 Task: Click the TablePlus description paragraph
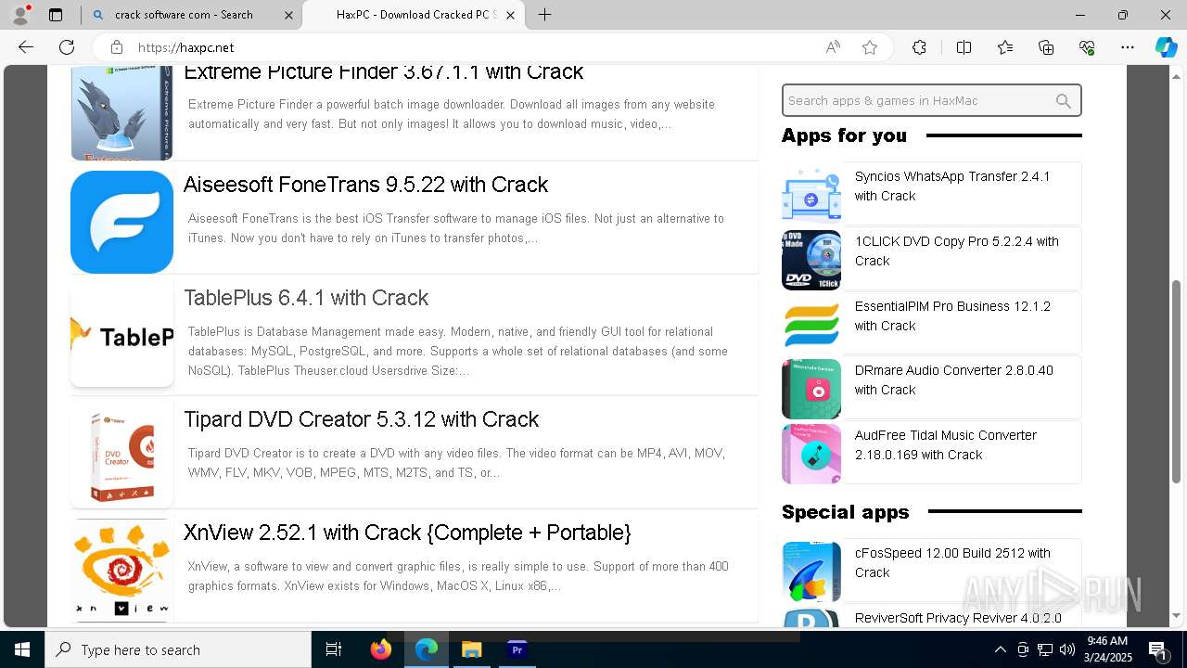click(x=457, y=351)
